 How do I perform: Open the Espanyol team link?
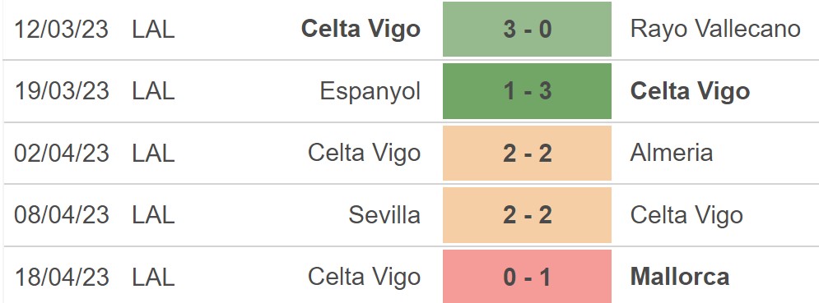[370, 92]
